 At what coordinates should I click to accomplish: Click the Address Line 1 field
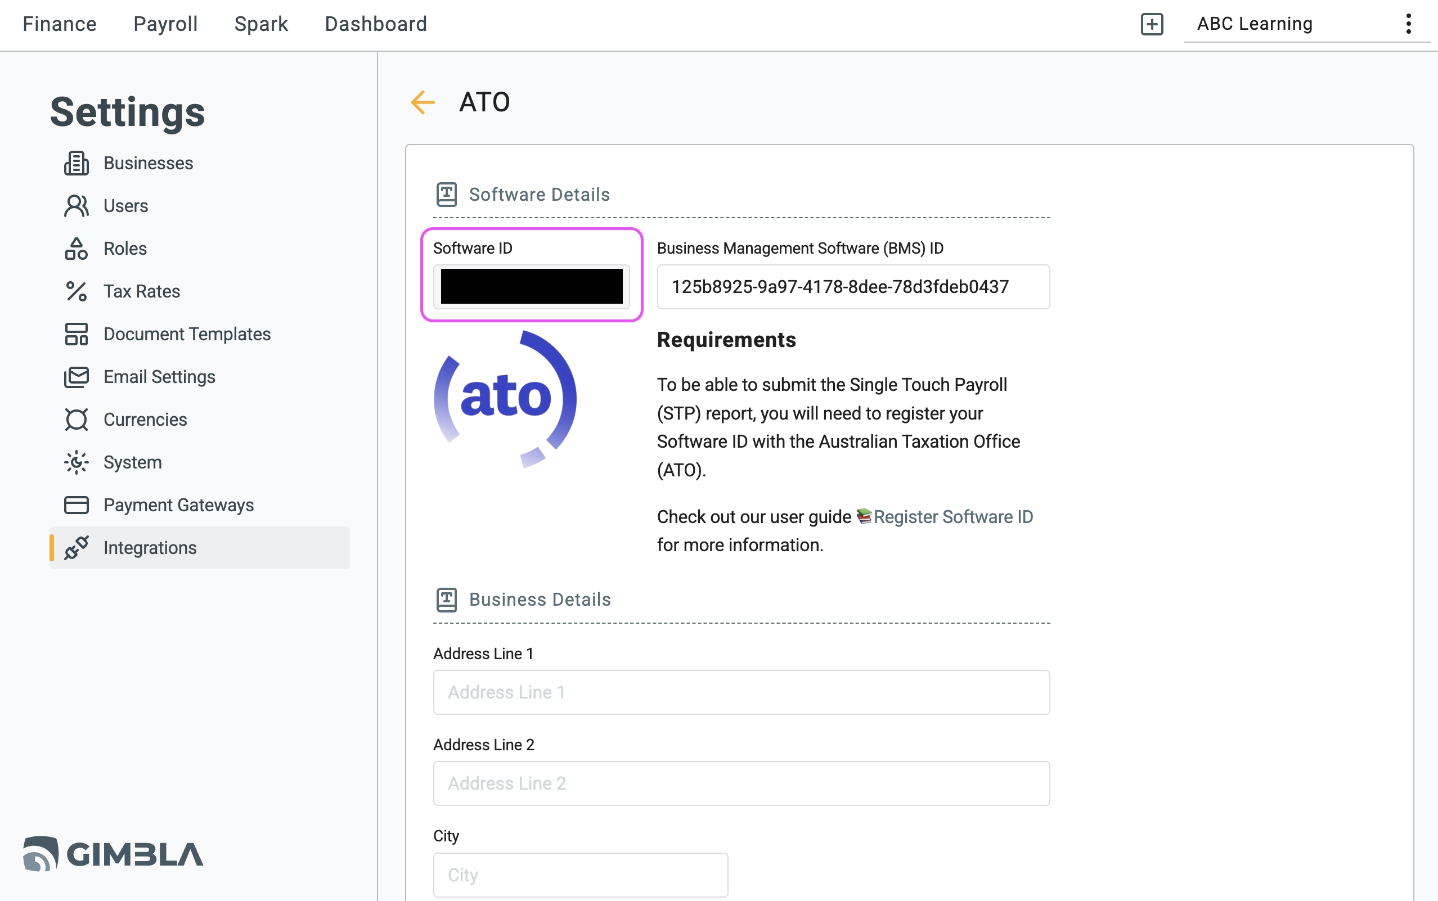click(741, 692)
